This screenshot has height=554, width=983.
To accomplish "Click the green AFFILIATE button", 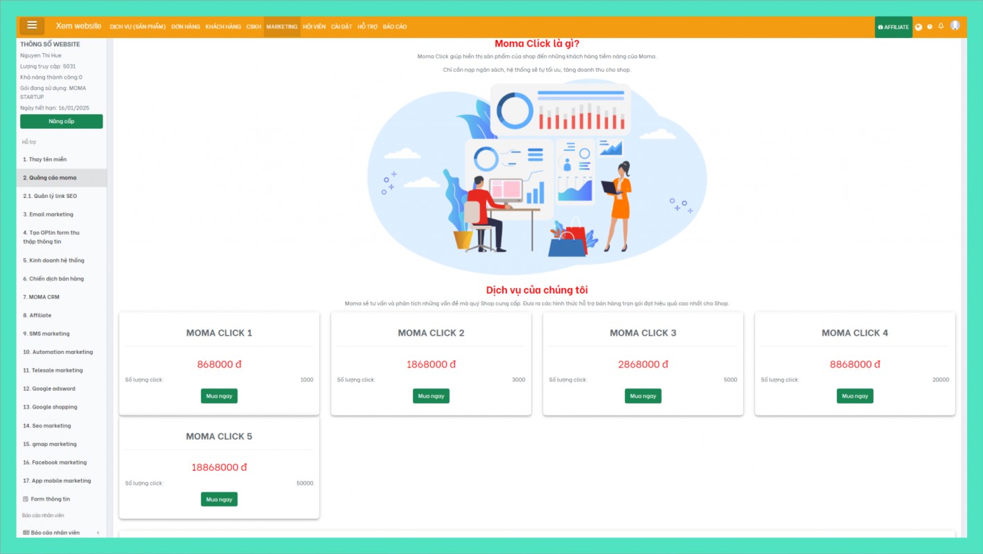I will [x=893, y=27].
